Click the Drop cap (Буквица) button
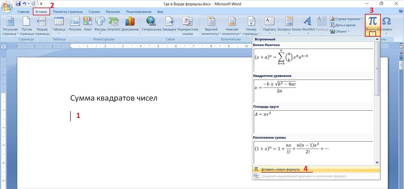This screenshot has width=404, height=189. click(322, 25)
